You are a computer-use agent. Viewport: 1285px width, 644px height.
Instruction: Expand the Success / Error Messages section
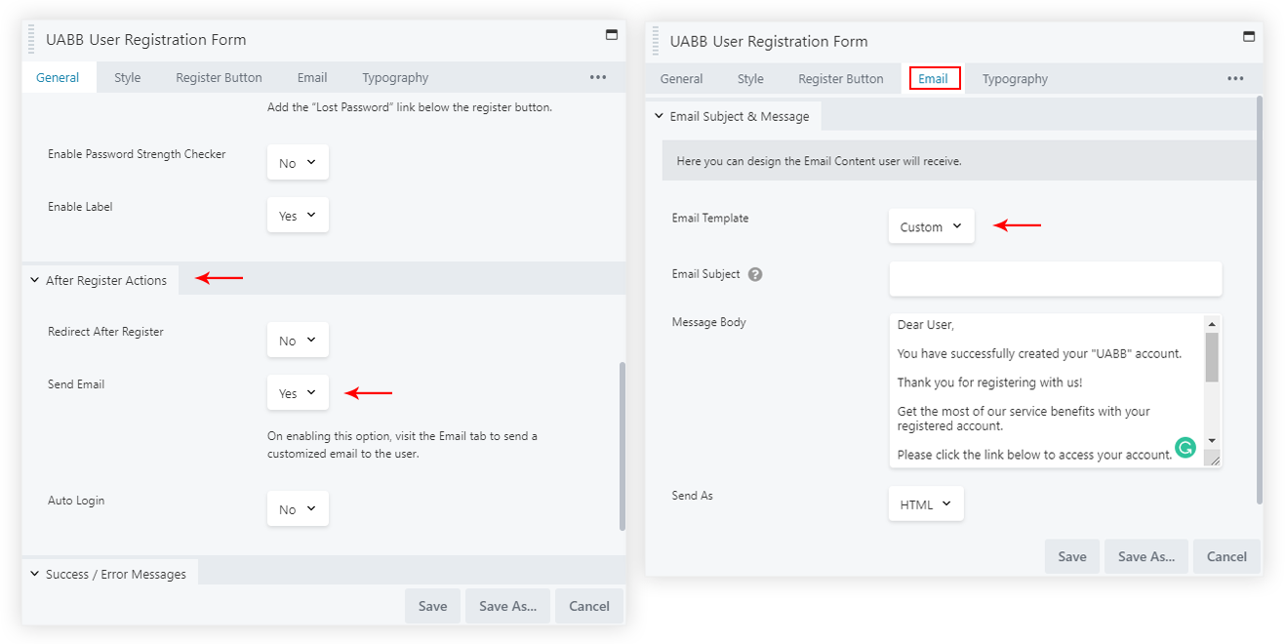click(108, 574)
